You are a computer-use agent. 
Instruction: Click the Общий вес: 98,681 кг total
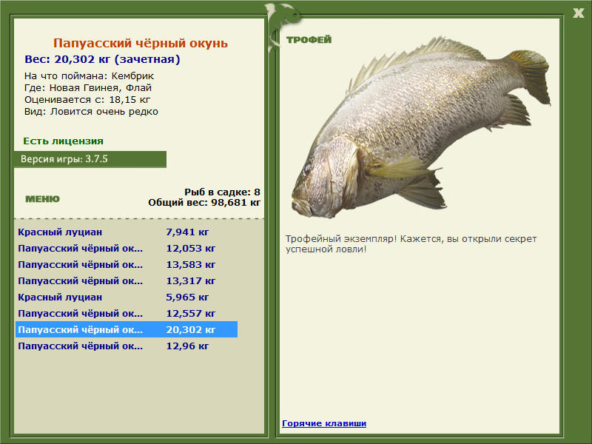click(x=204, y=202)
